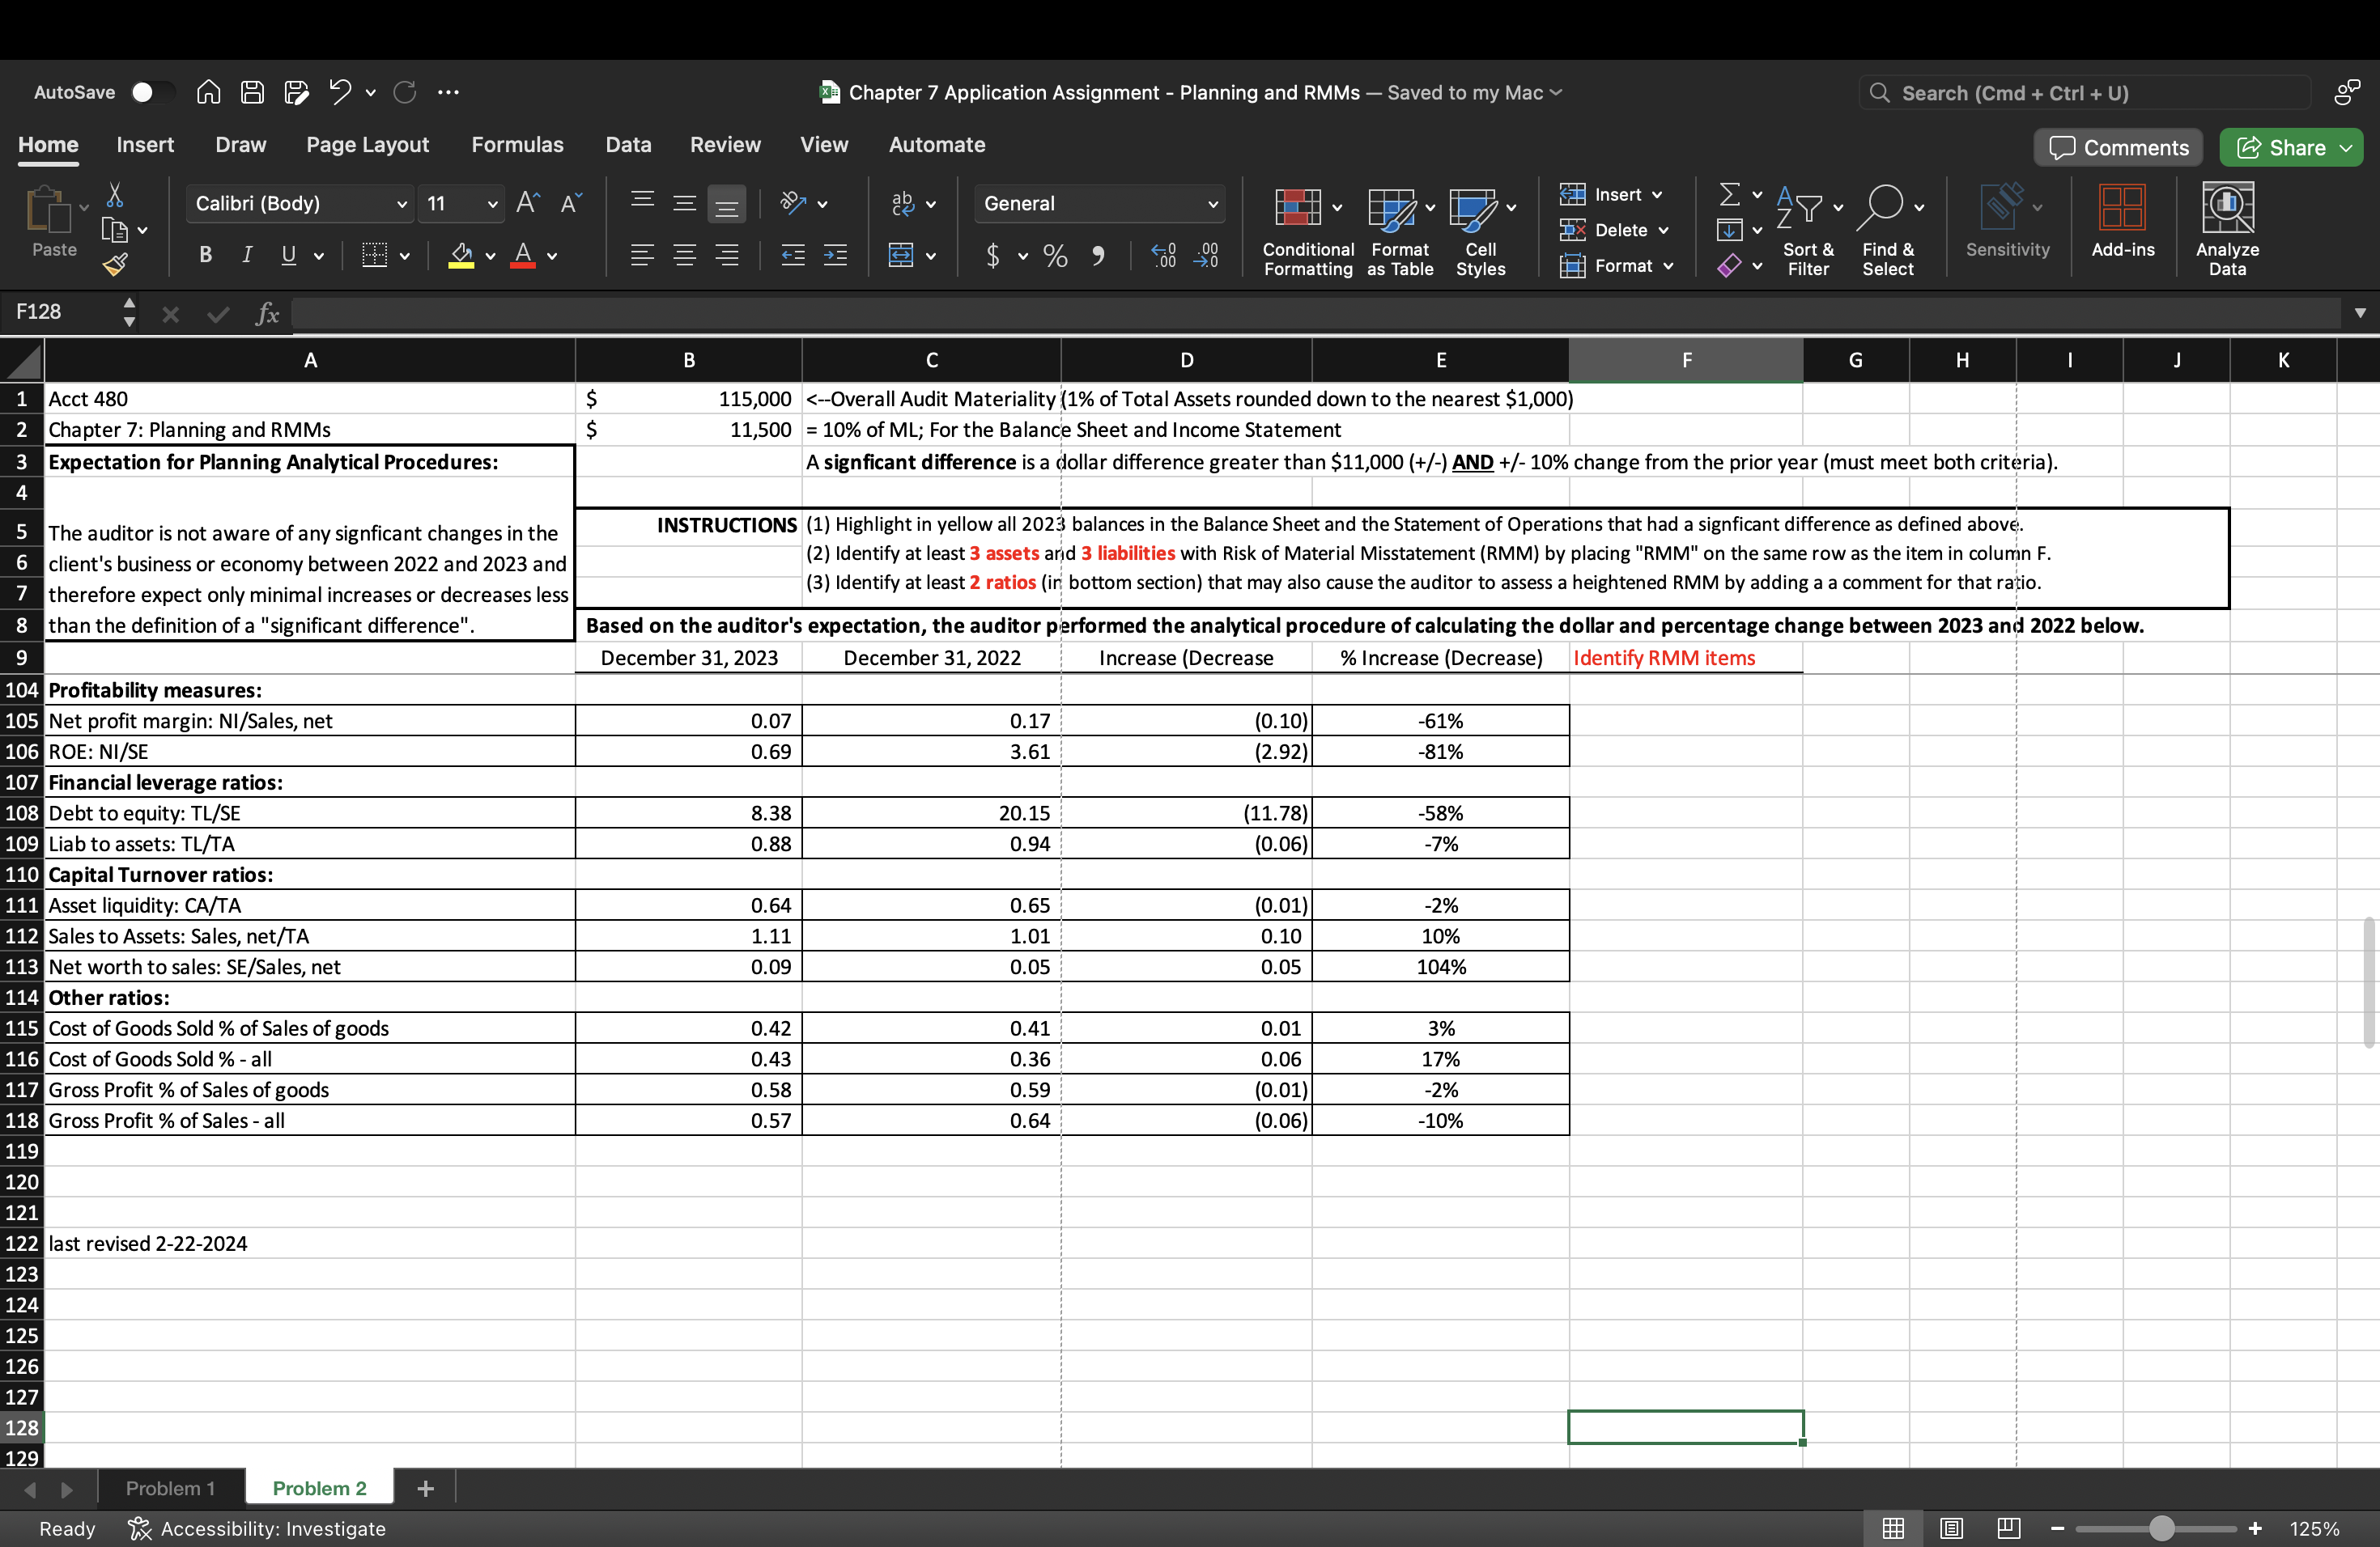Open the Analyze Data tool
Screen dimensions: 2380x1547
[2226, 208]
